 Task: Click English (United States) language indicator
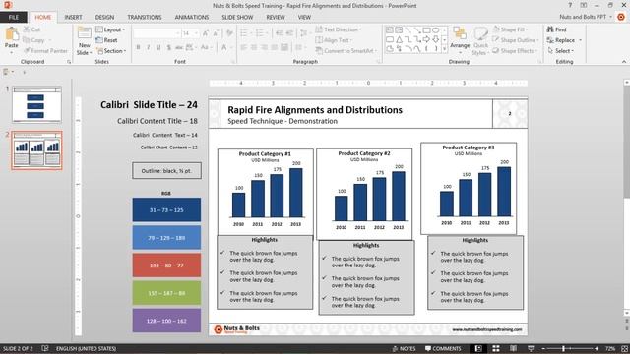86,348
